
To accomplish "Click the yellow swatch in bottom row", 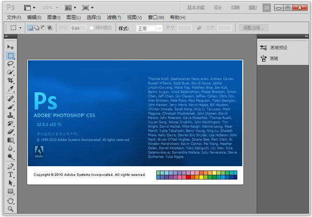I will [x=201, y=177].
